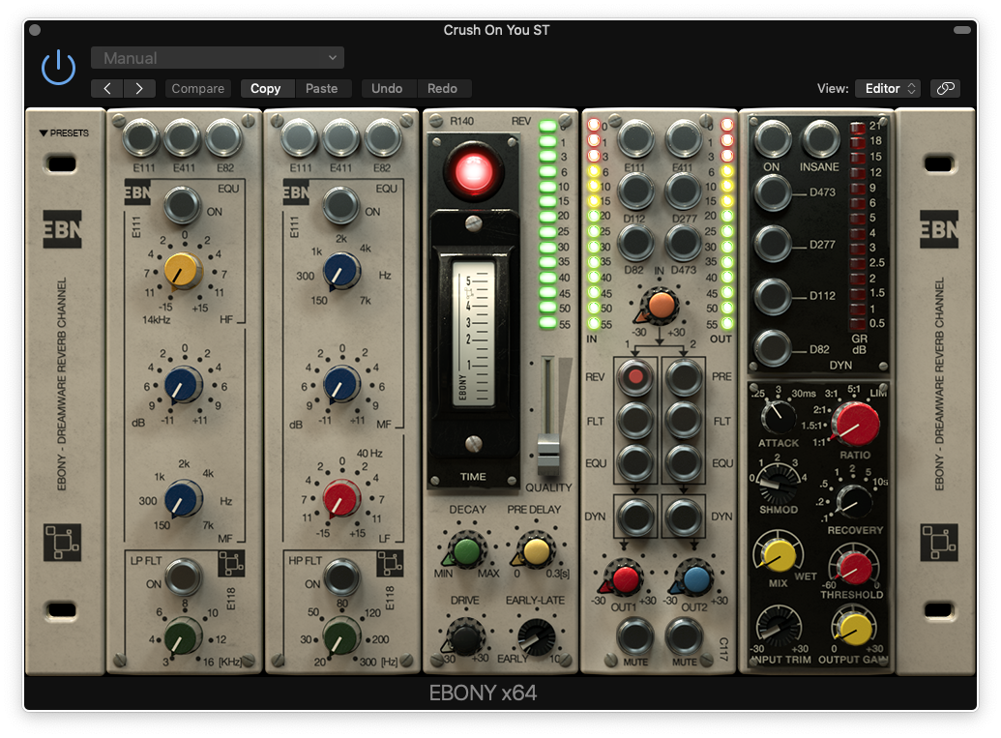Click the reverb TIME meter display
This screenshot has width=1001, height=738.
[x=473, y=334]
